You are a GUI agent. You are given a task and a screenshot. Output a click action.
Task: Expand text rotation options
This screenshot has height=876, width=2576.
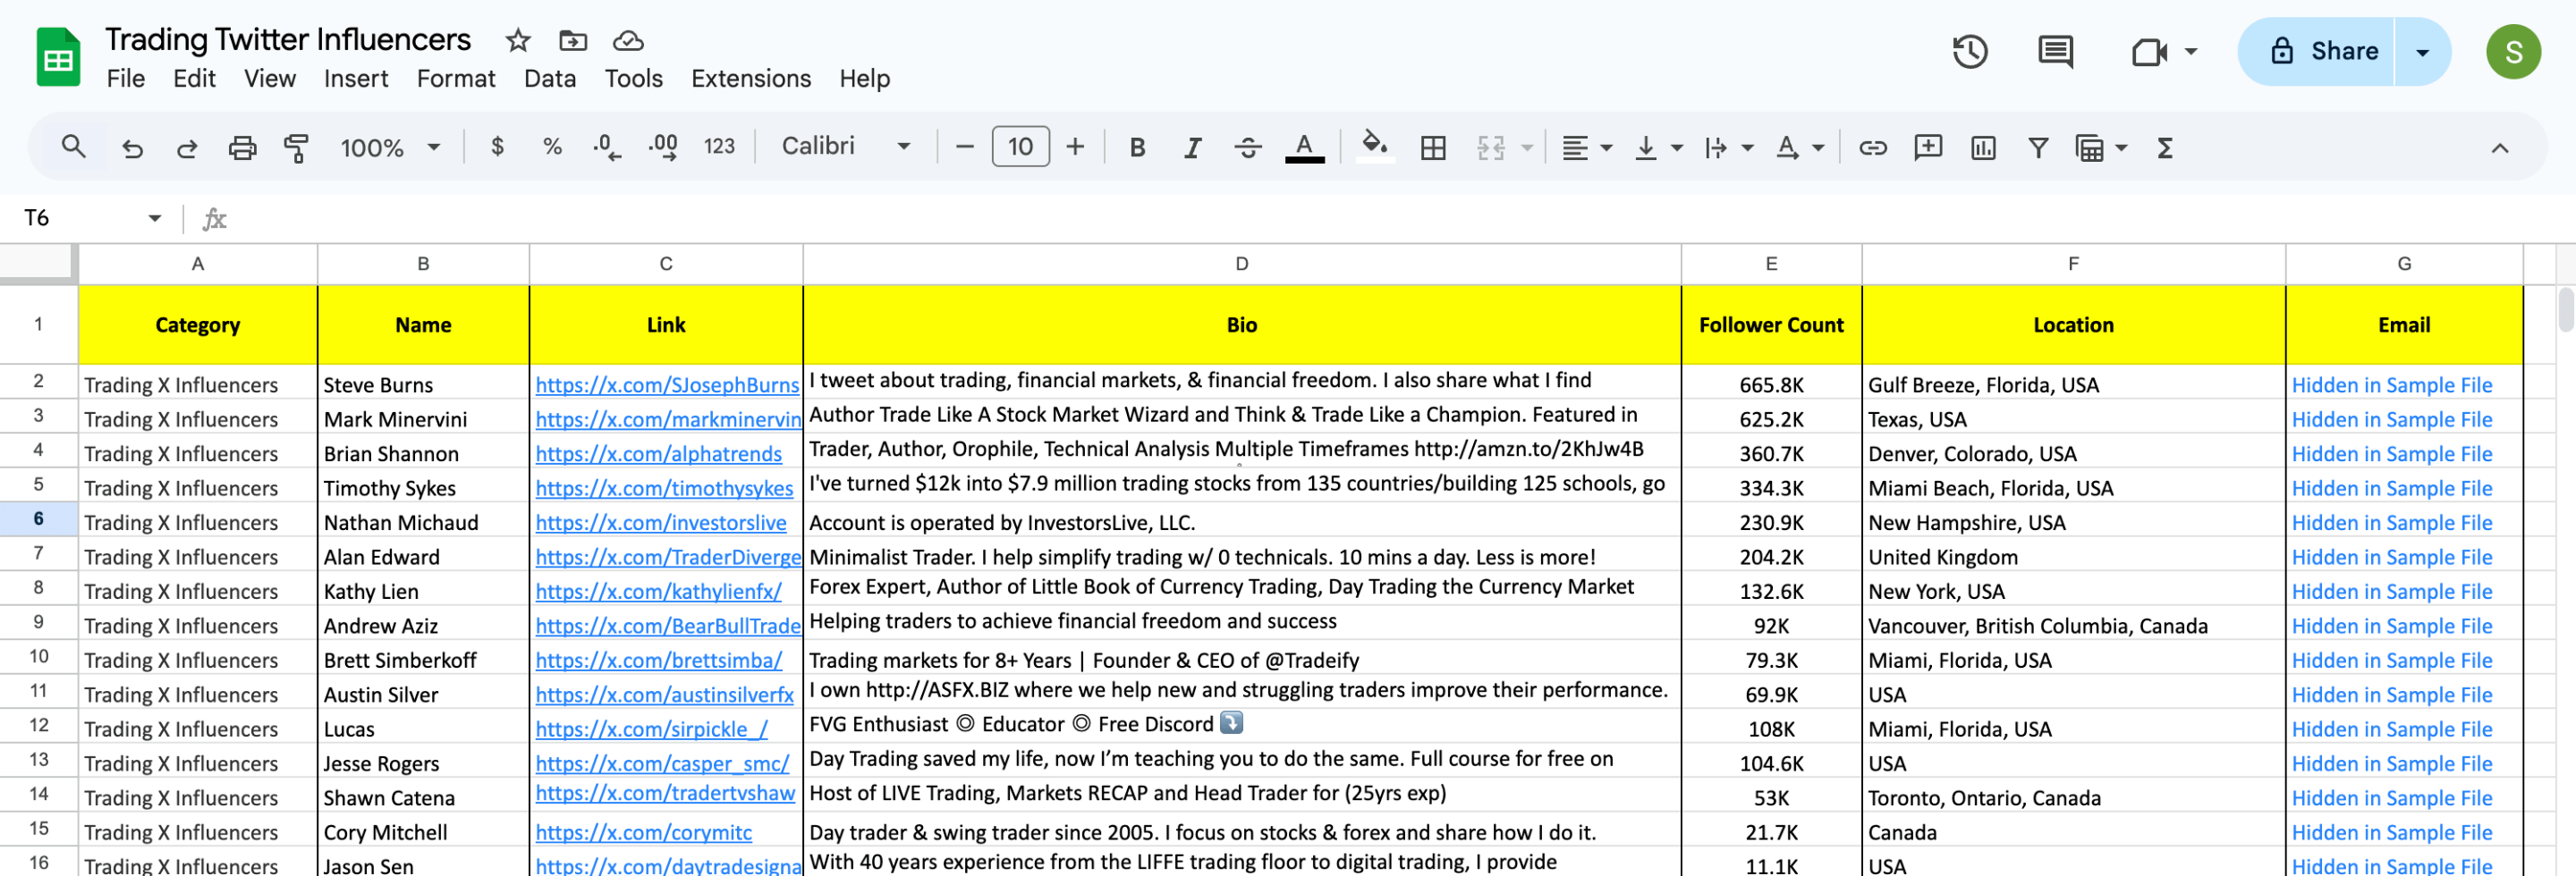click(1819, 147)
